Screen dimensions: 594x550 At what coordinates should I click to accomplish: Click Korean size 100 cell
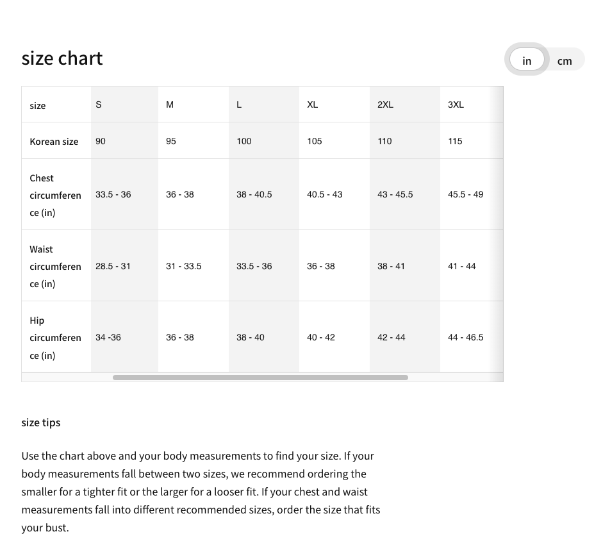pos(244,141)
